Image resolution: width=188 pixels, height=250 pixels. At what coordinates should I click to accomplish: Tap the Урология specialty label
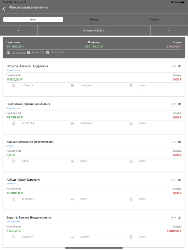[x=11, y=184]
